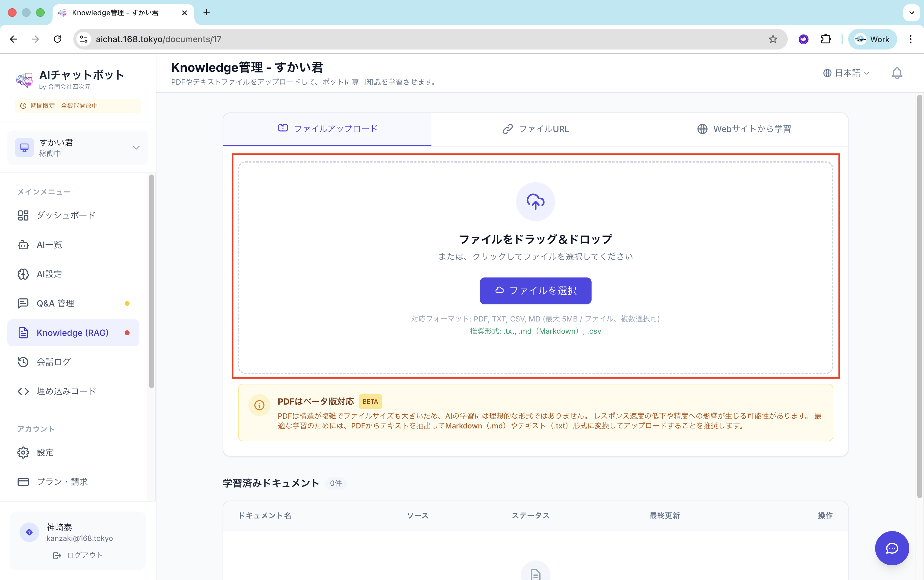Switch to the ファイルURL tab

tap(535, 129)
